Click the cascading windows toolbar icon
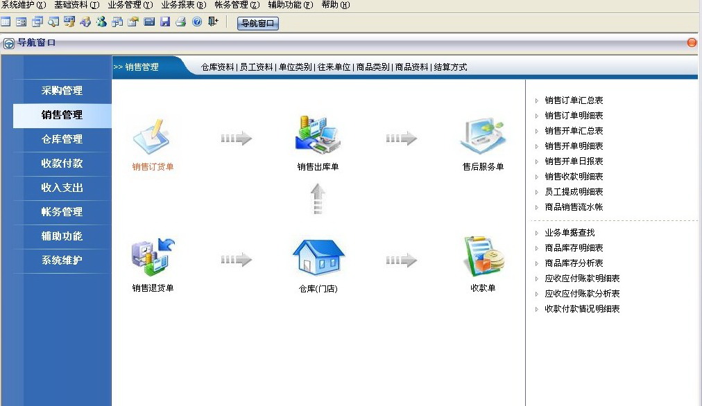The image size is (702, 406). pos(37,21)
